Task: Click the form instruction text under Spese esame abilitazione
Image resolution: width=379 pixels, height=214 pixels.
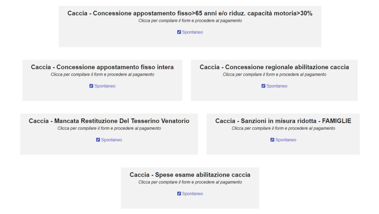Action: (190, 182)
